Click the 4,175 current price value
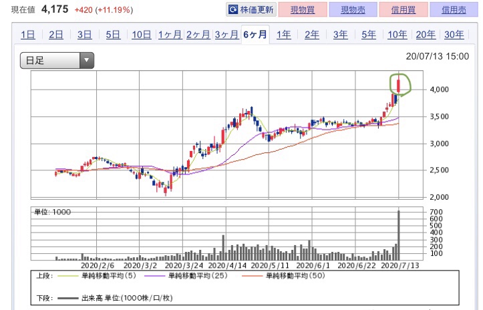The width and height of the screenshot is (483, 310). coord(55,9)
